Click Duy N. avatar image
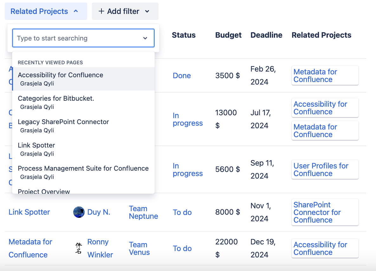 coord(79,212)
